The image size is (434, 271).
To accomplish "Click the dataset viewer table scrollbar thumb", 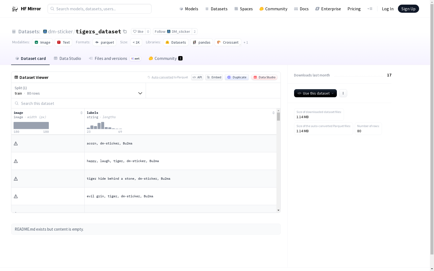I will 278,117.
